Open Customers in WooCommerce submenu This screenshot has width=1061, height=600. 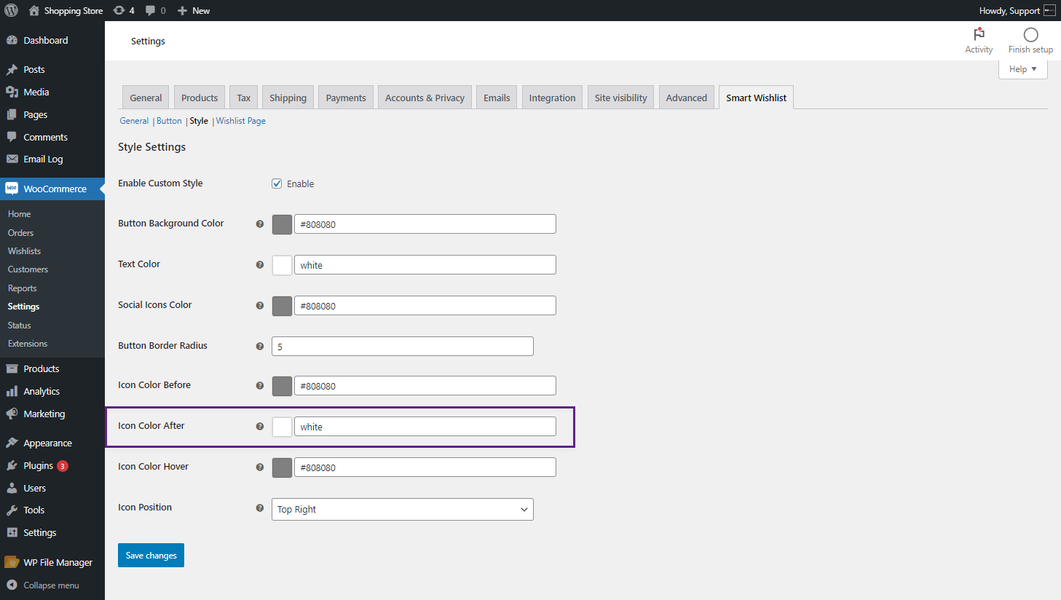[x=28, y=269]
